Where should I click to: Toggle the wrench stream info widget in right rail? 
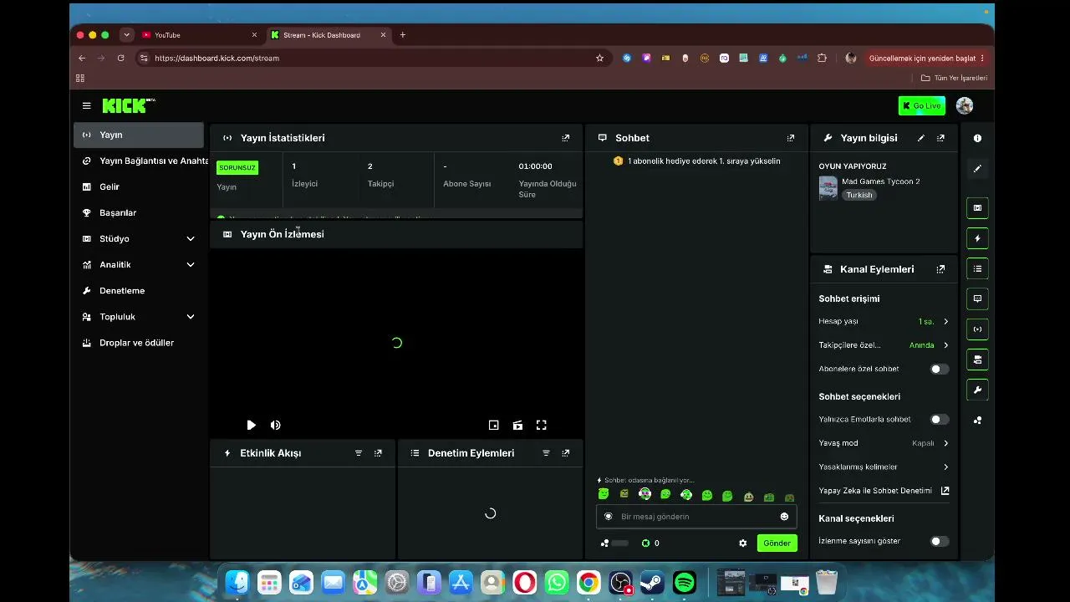(978, 390)
